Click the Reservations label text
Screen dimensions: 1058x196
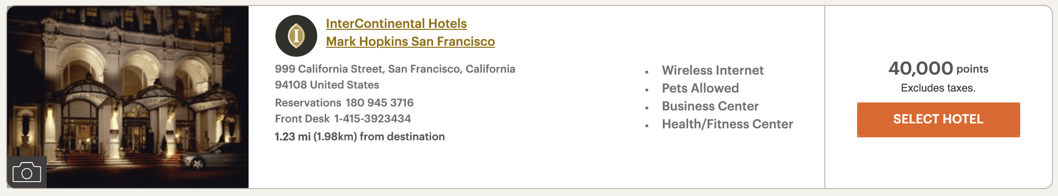click(308, 102)
